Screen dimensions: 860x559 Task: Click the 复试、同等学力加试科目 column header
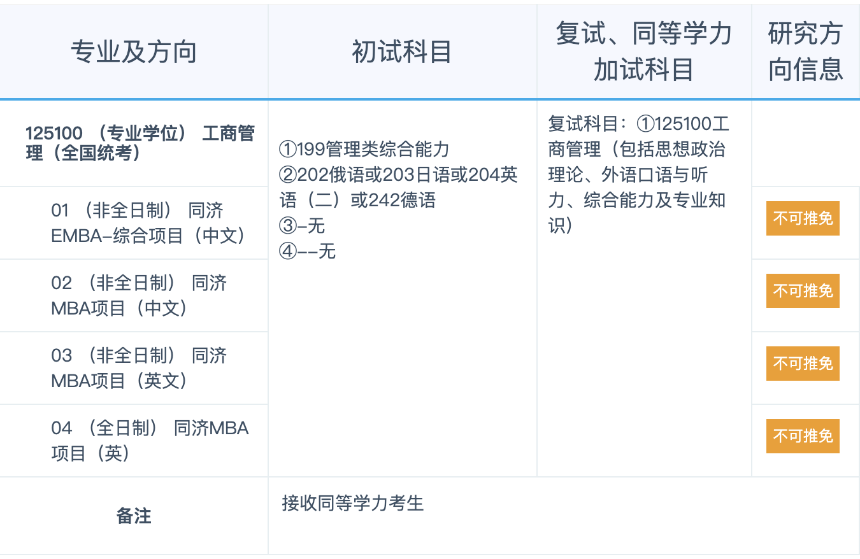click(643, 52)
